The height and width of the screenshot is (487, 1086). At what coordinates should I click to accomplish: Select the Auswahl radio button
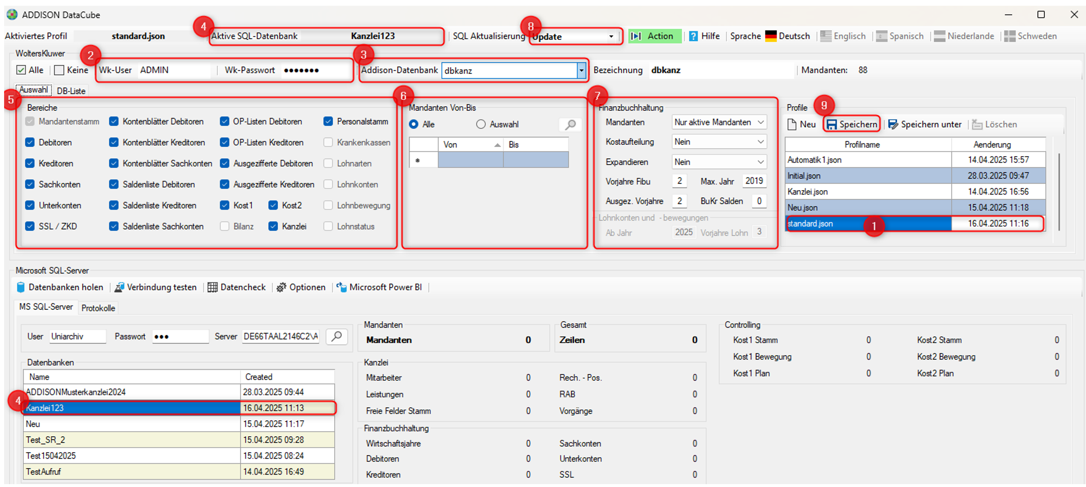click(x=481, y=124)
